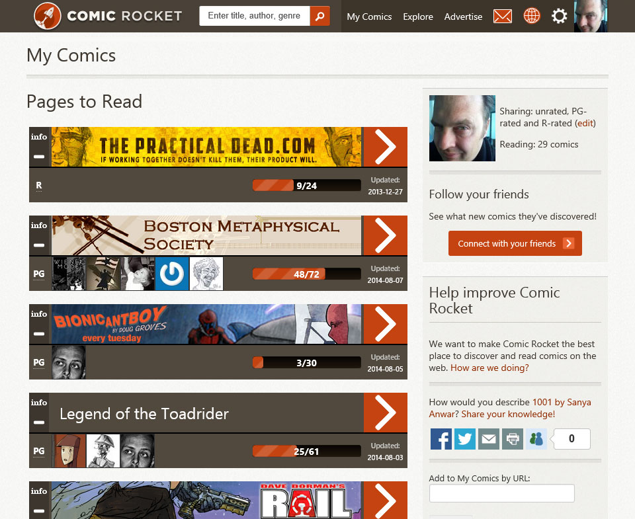Click the 25/61 progress bar
Image resolution: width=635 pixels, height=519 pixels.
pos(306,452)
